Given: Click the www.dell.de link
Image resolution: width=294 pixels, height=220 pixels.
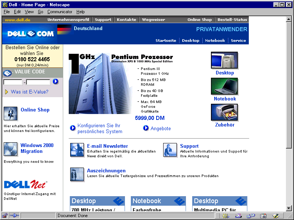Looking at the screenshot, I should click(17, 20).
